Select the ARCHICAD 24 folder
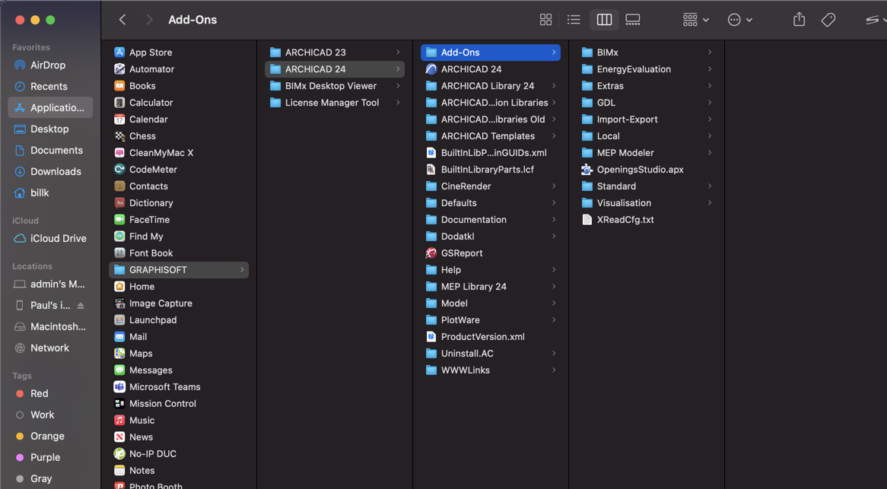887x489 pixels. pos(335,69)
